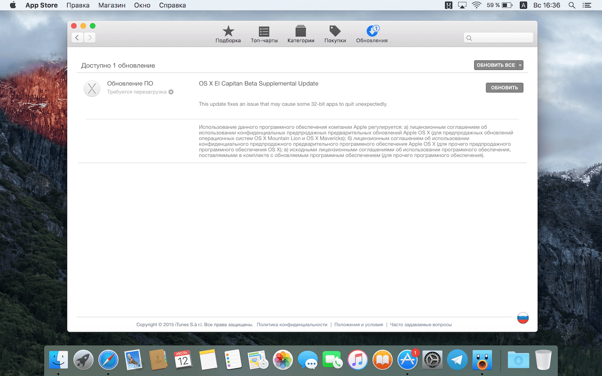This screenshot has height=376, width=602.
Task: Open Calendar showing 12 in Dock
Action: click(183, 359)
